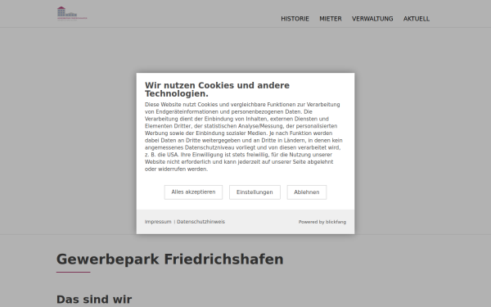Open the Datenschutzhinweis link

click(x=200, y=222)
